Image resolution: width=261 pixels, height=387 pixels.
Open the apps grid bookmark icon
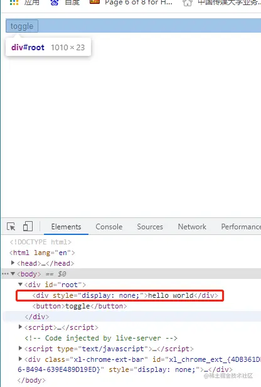pyautogui.click(x=14, y=3)
